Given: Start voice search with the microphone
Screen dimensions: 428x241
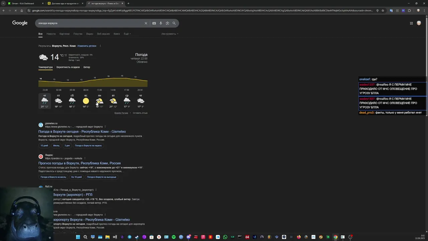Looking at the screenshot, I should tap(161, 23).
